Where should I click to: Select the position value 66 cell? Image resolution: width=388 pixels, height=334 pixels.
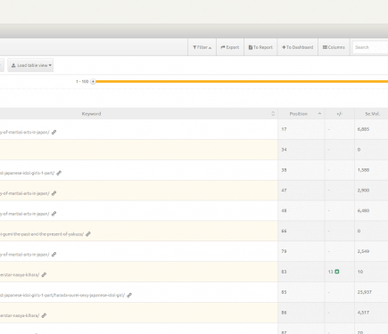coord(301,231)
